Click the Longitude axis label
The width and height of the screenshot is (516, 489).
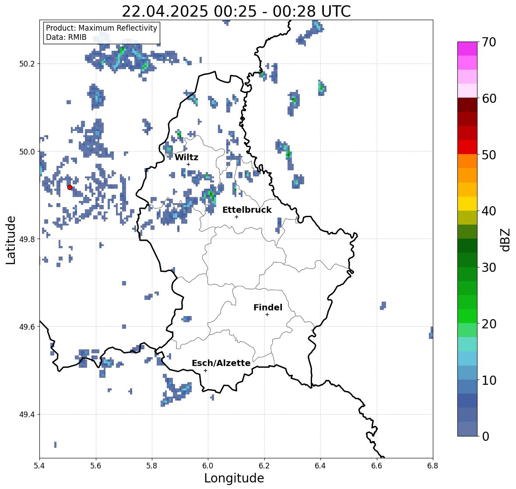pyautogui.click(x=234, y=478)
